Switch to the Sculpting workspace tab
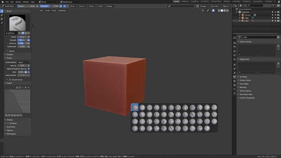 [194, 2]
